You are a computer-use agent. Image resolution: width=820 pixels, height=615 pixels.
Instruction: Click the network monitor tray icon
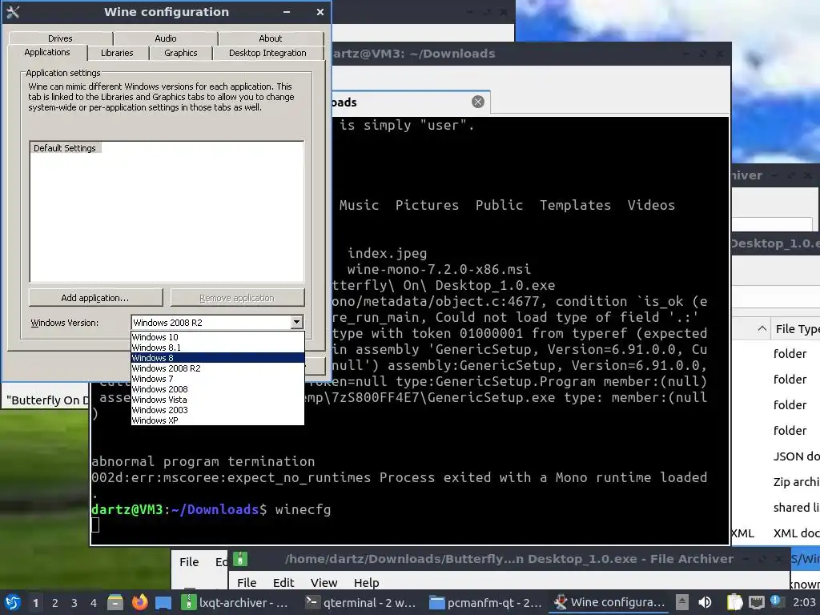point(756,602)
